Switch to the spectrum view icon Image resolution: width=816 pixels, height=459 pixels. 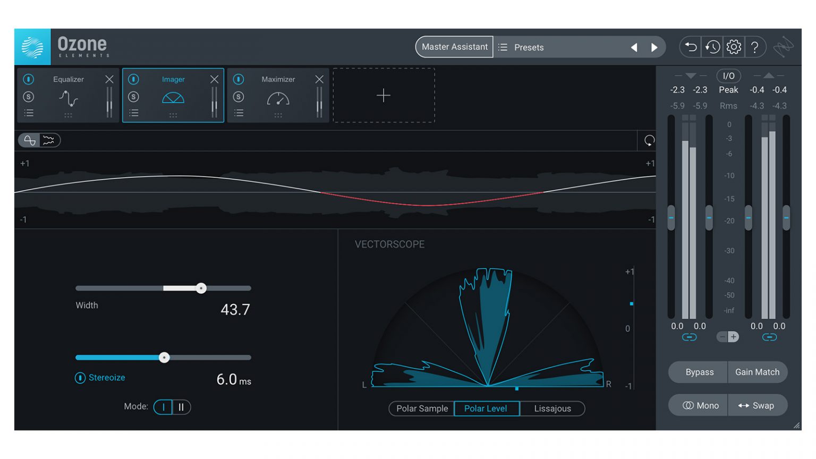(48, 140)
